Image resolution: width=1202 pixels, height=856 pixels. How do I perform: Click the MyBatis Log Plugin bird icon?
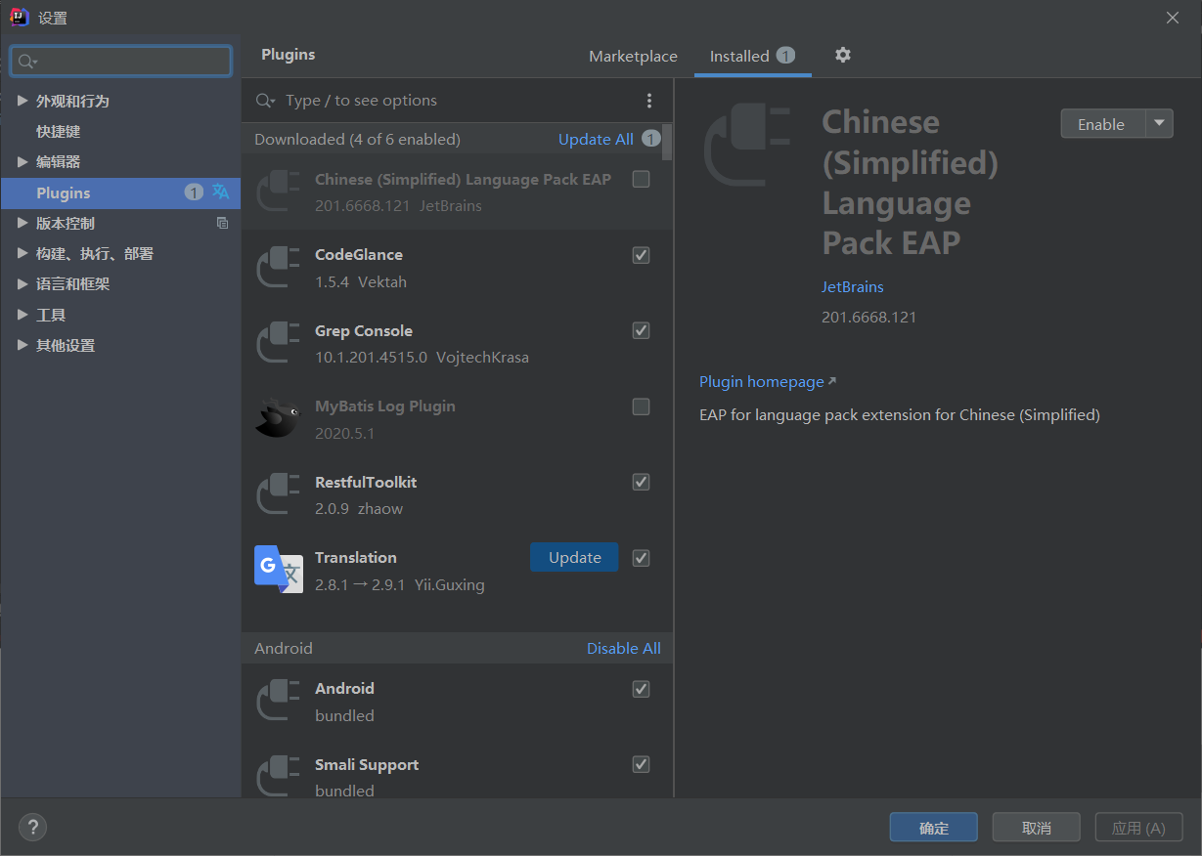tap(277, 417)
